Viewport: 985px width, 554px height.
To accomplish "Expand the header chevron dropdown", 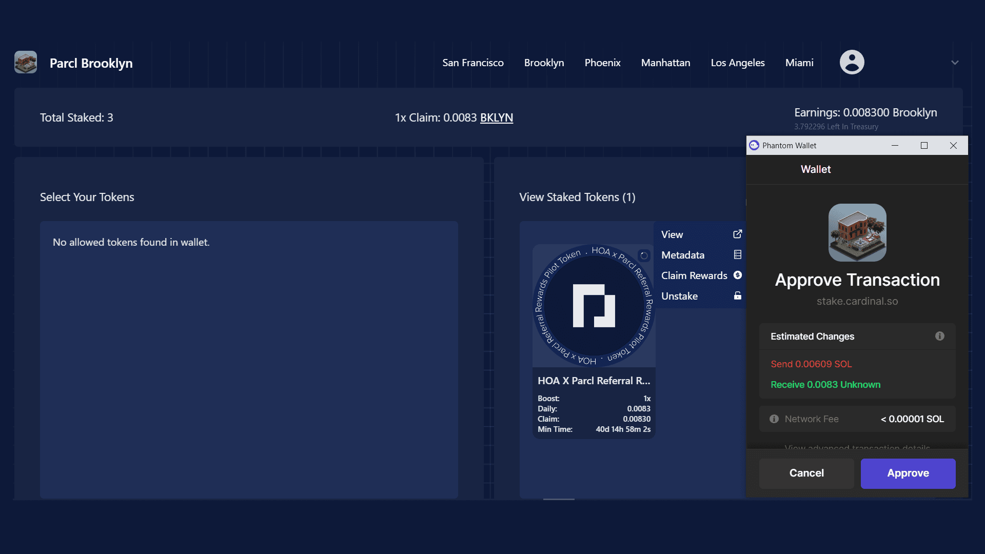I will [x=954, y=63].
